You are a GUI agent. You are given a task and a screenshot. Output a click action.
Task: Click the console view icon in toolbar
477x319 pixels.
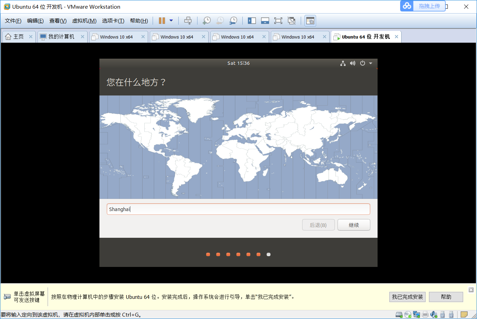pyautogui.click(x=310, y=21)
